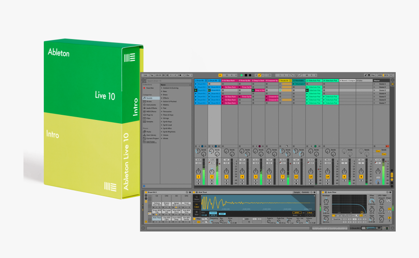Viewport: 419px width, 258px height.
Task: Expand the Winds folder
Action: pyautogui.click(x=162, y=139)
